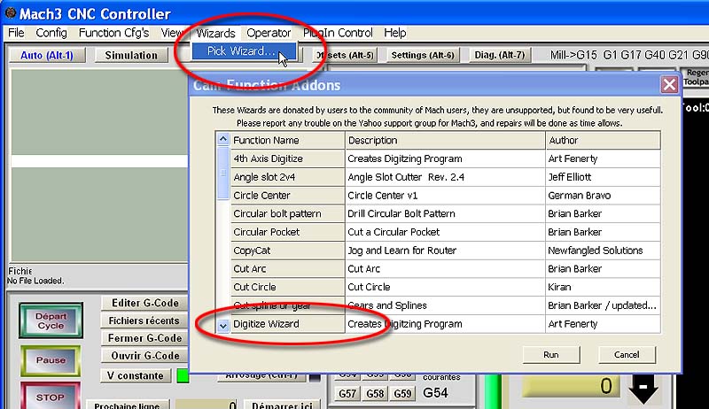Click Cancel in wizard dialog
709x409 pixels.
pyautogui.click(x=627, y=355)
